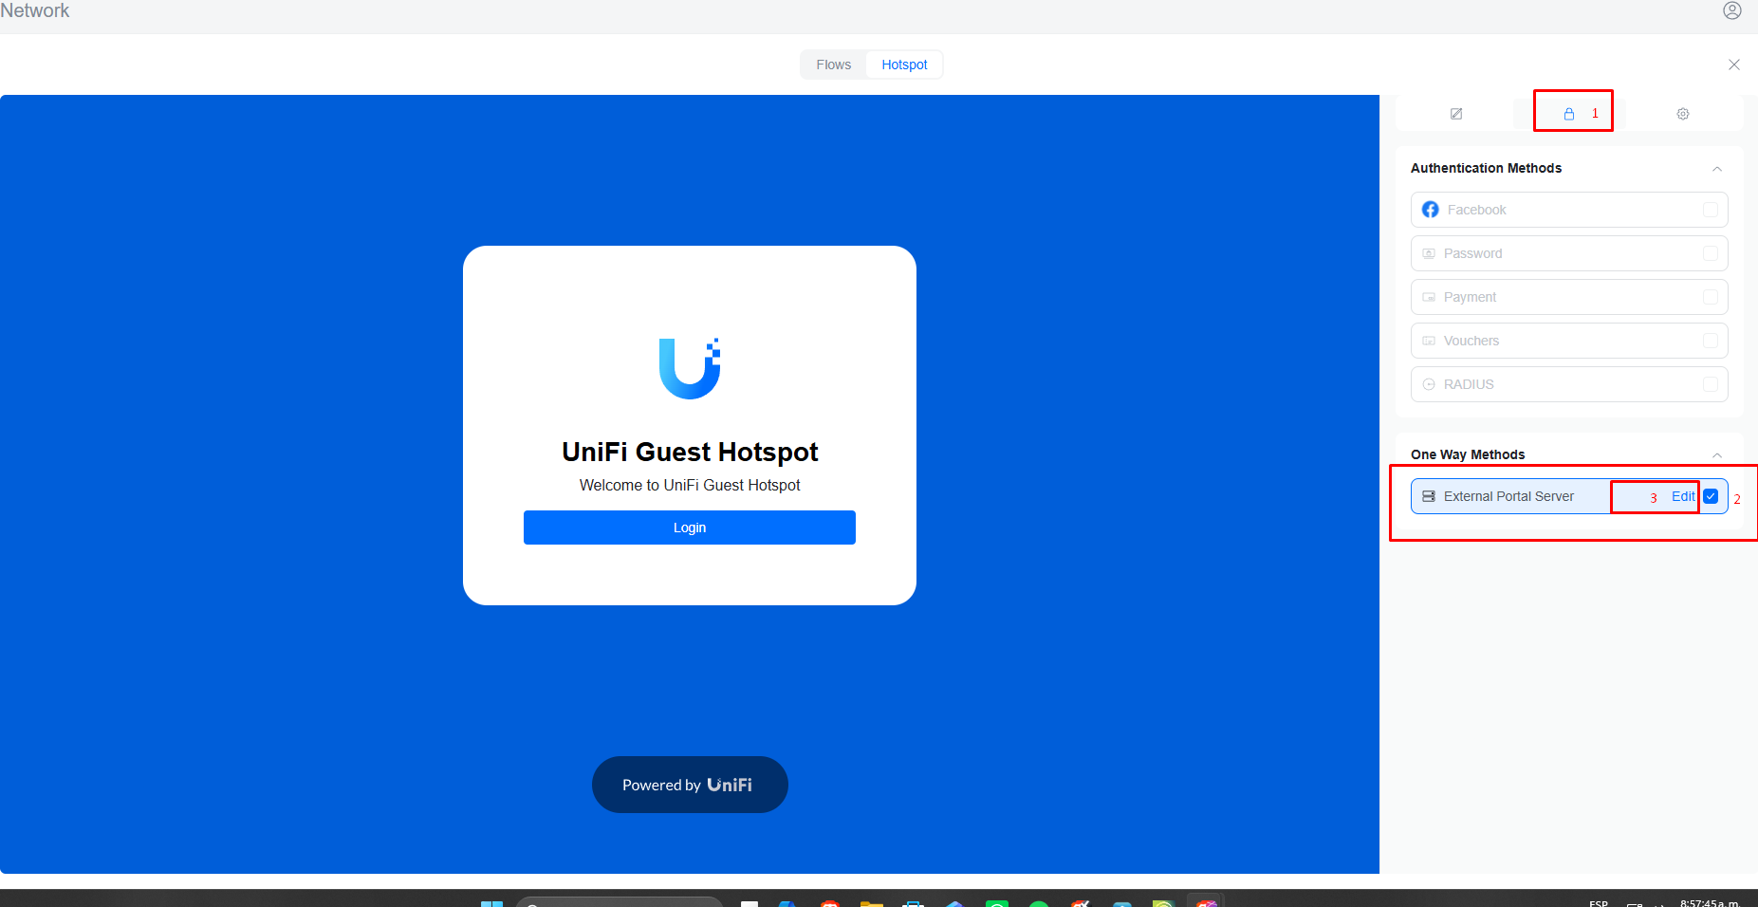Enable the Vouchers authentication checkbox
This screenshot has height=907, width=1758.
(x=1711, y=341)
